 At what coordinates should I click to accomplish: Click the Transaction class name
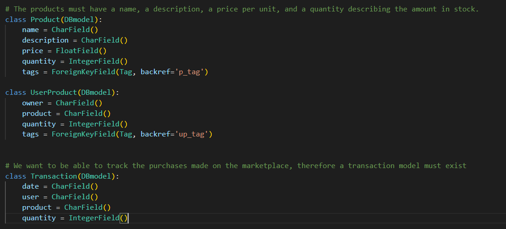coord(54,176)
